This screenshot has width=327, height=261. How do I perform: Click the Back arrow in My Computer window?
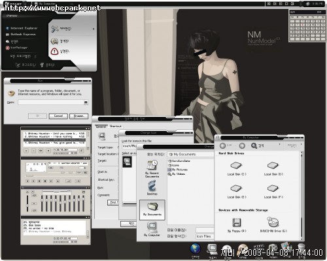click(222, 146)
